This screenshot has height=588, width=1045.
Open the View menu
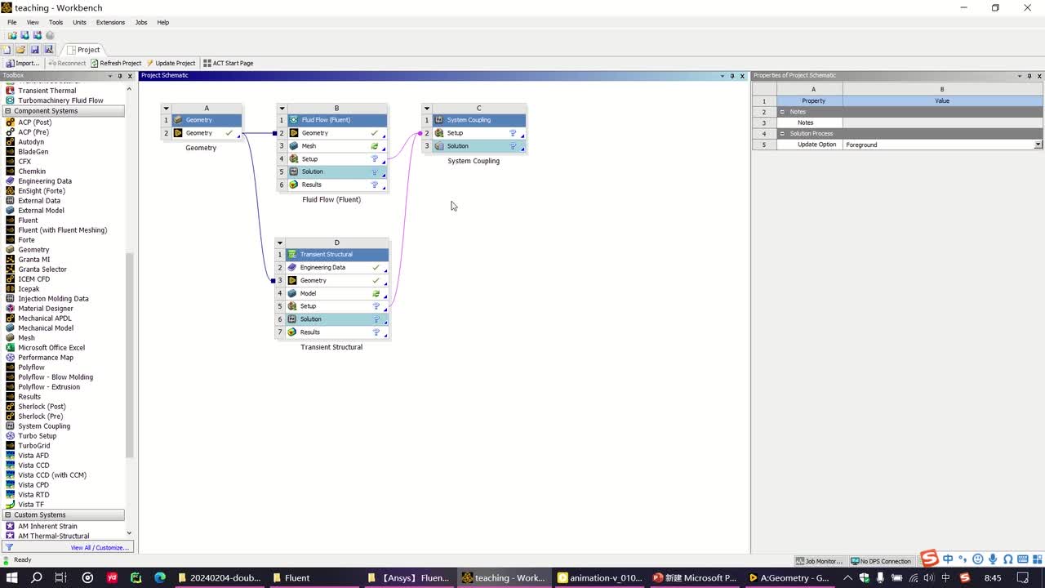(x=33, y=22)
